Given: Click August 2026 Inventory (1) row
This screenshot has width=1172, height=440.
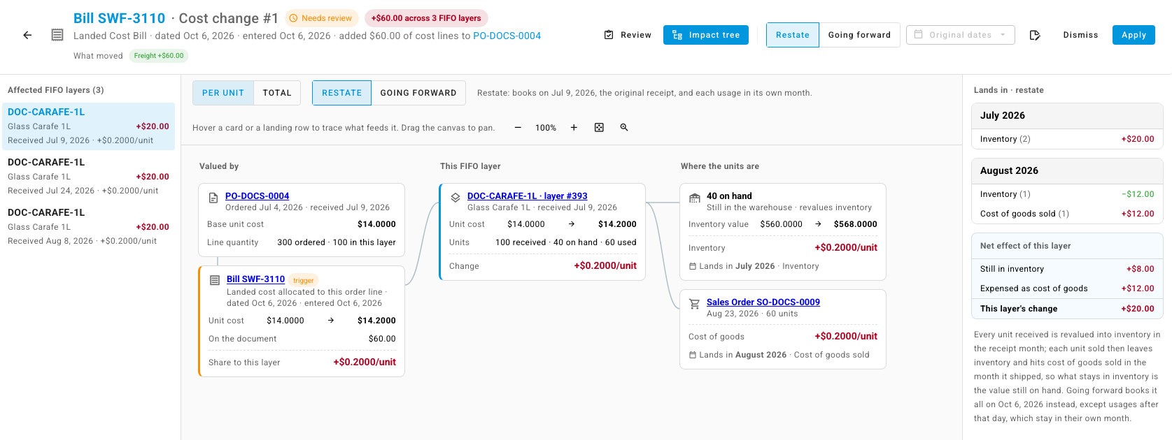Looking at the screenshot, I should 1067,194.
